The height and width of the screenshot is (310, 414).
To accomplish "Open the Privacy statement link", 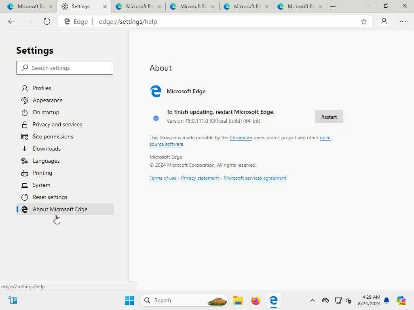I will click(x=200, y=178).
